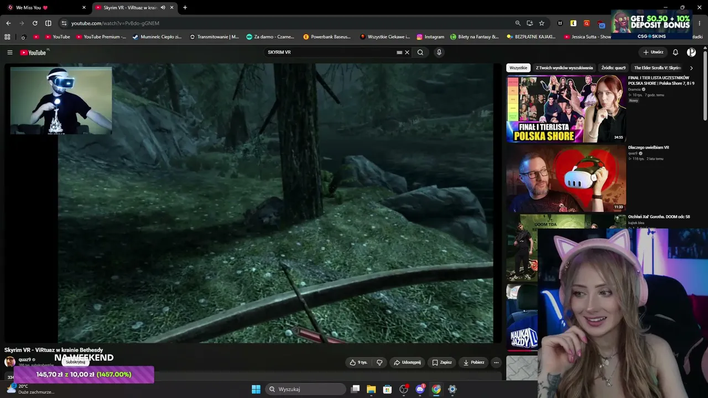The height and width of the screenshot is (398, 708).
Task: Reload the current YouTube page
Action: click(x=35, y=23)
